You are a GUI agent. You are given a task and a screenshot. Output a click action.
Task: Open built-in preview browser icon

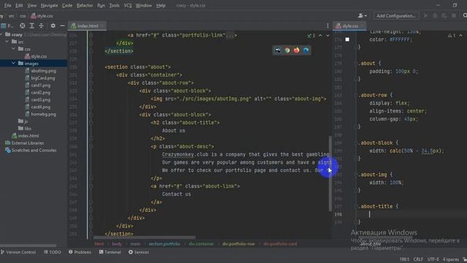point(277,50)
